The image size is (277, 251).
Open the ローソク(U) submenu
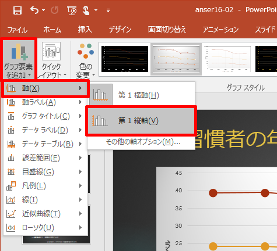coord(45,228)
